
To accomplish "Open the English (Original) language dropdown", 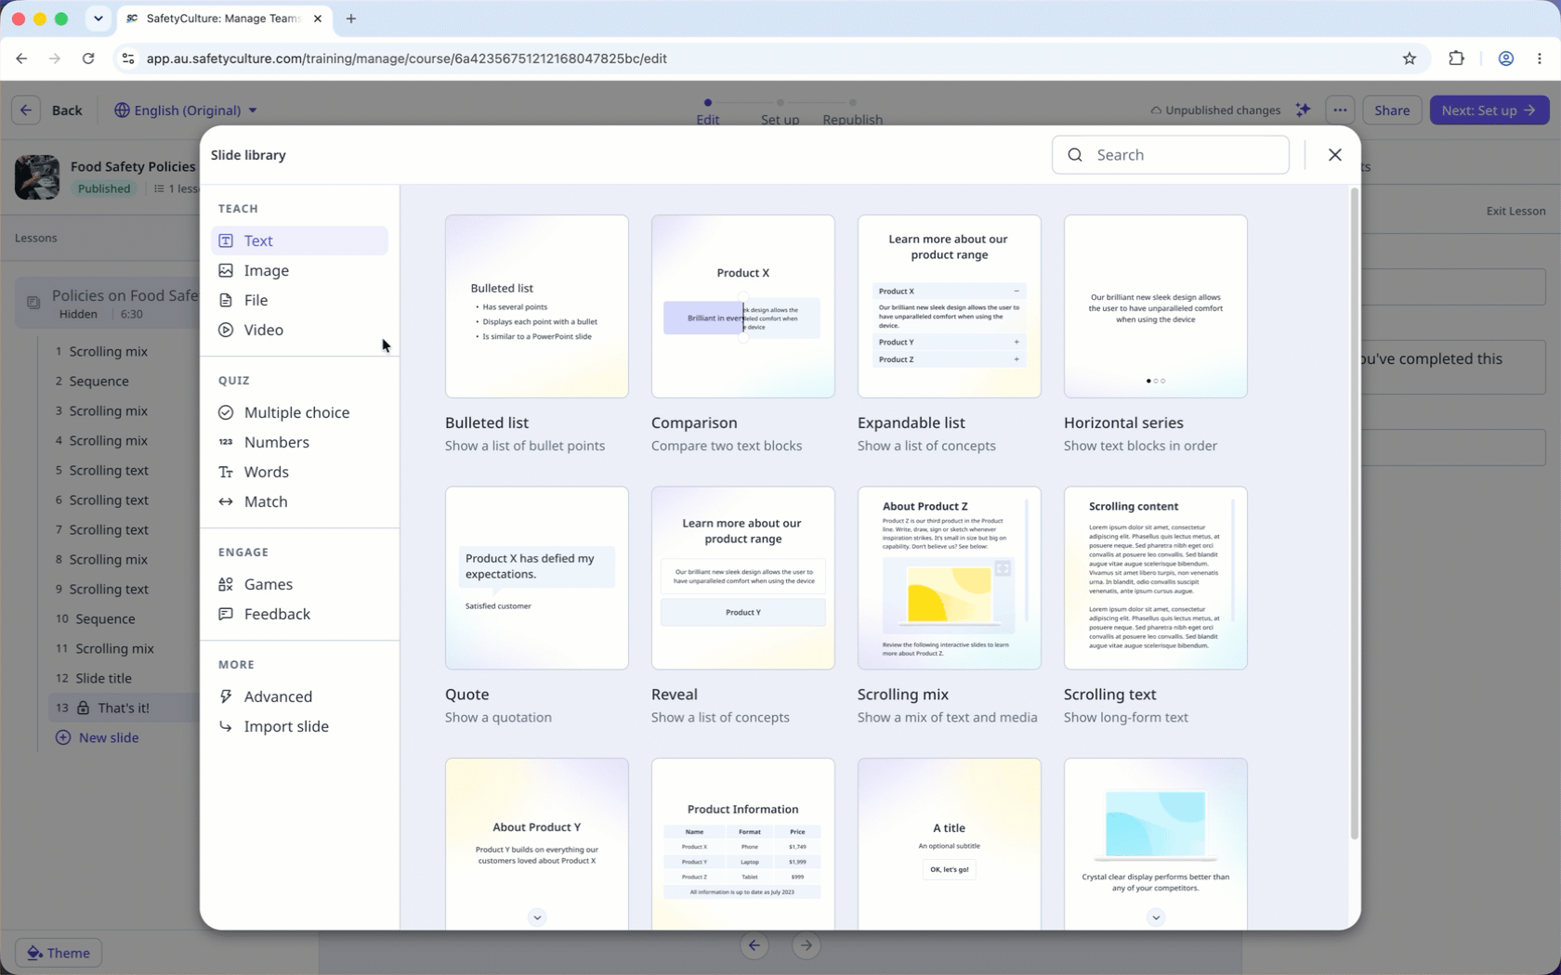I will coord(186,110).
